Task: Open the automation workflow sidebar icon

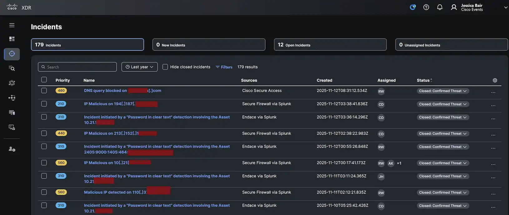Action: [12, 98]
